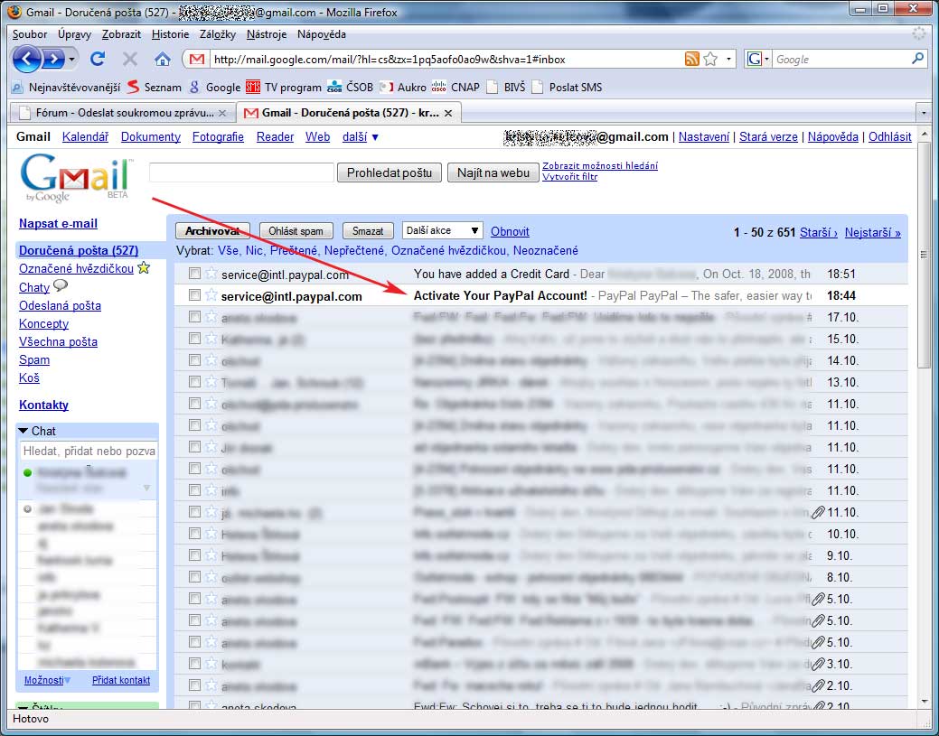
Task: Click the Google search box in Firefox toolbar
Action: (841, 59)
